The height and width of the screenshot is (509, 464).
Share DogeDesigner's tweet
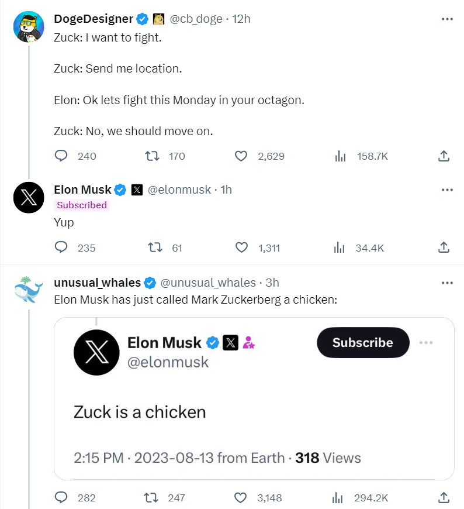point(444,156)
